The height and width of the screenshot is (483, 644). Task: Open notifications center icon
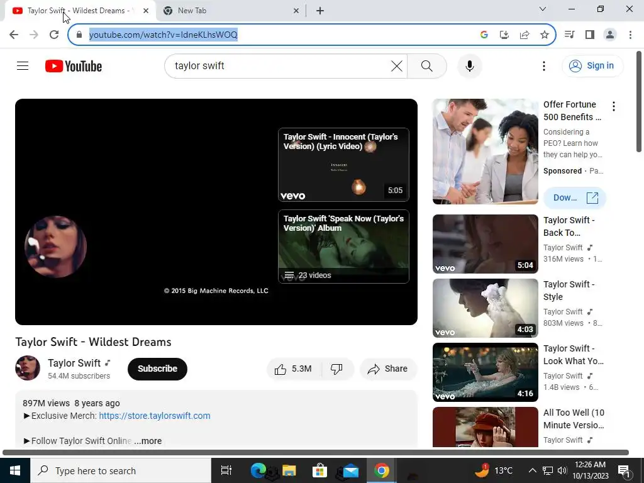[x=624, y=470]
